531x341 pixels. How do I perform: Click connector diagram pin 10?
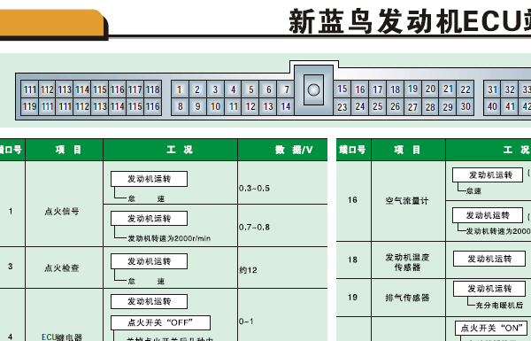(215, 107)
